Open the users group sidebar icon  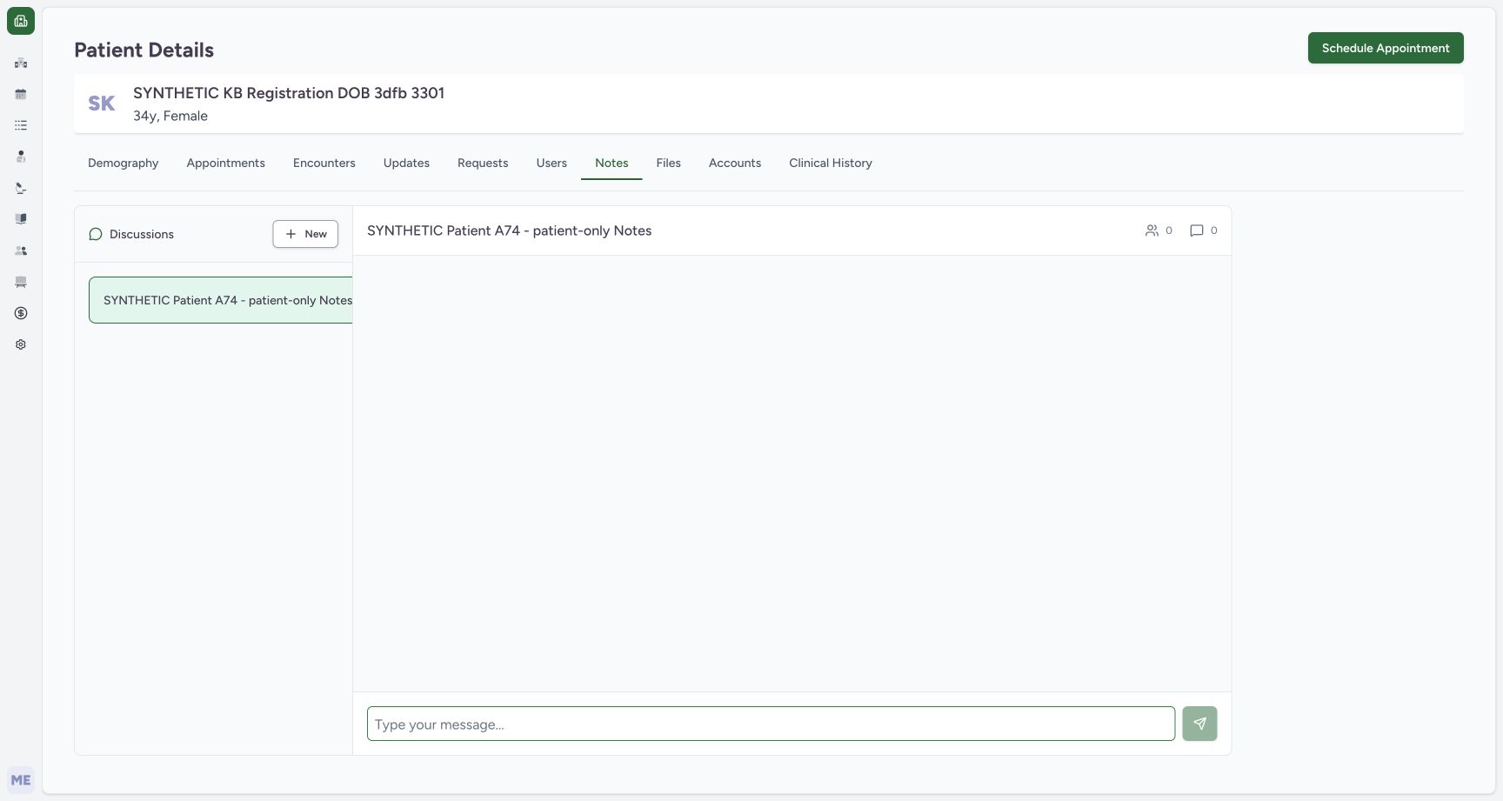point(21,250)
